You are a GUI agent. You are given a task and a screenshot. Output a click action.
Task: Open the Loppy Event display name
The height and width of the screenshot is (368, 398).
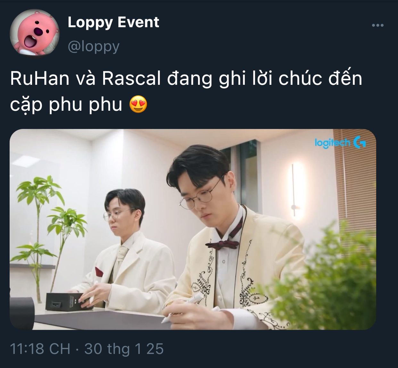(113, 23)
